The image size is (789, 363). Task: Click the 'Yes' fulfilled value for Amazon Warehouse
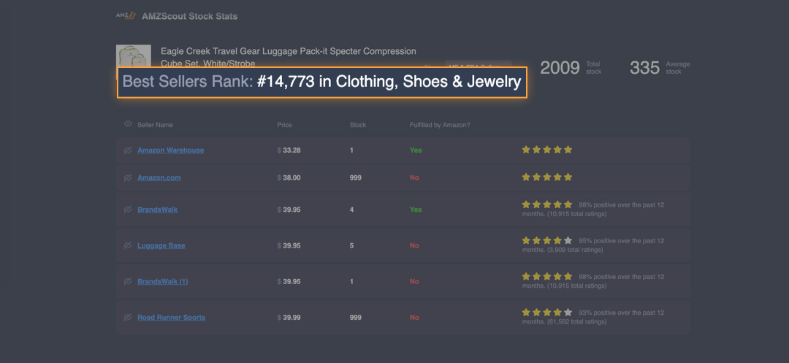(x=416, y=150)
